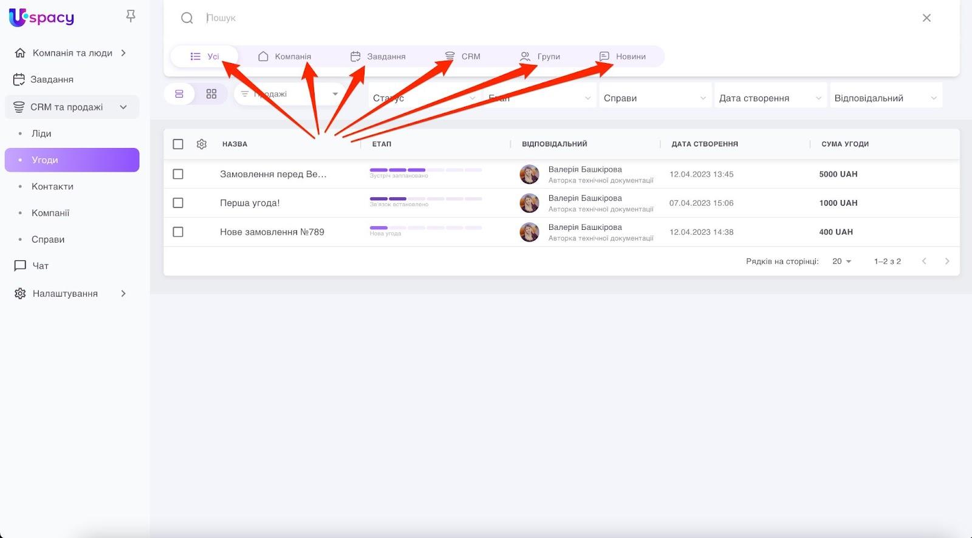
Task: Open deal Перша угода!
Action: tap(250, 203)
